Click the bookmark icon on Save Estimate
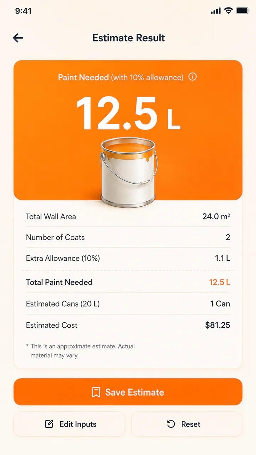The height and width of the screenshot is (455, 256). tap(96, 392)
